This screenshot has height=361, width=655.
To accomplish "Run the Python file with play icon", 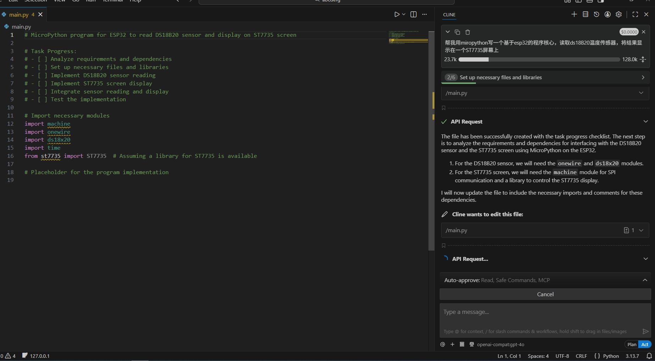I will [397, 15].
